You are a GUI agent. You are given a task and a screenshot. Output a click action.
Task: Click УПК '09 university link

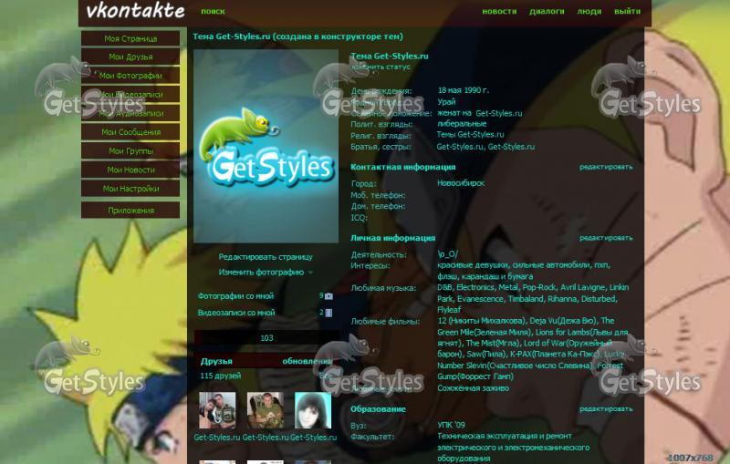click(451, 425)
